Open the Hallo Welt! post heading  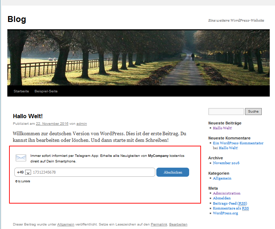(28, 116)
